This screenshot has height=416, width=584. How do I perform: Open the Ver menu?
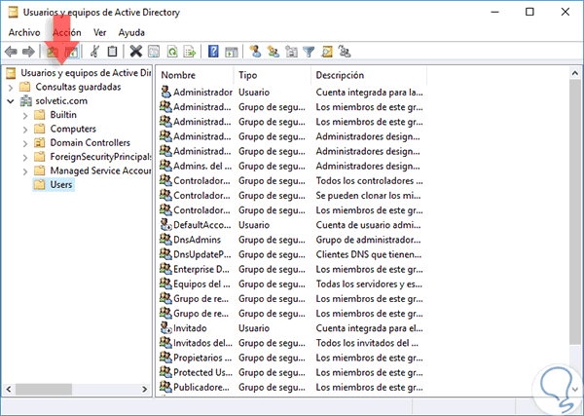(x=100, y=32)
